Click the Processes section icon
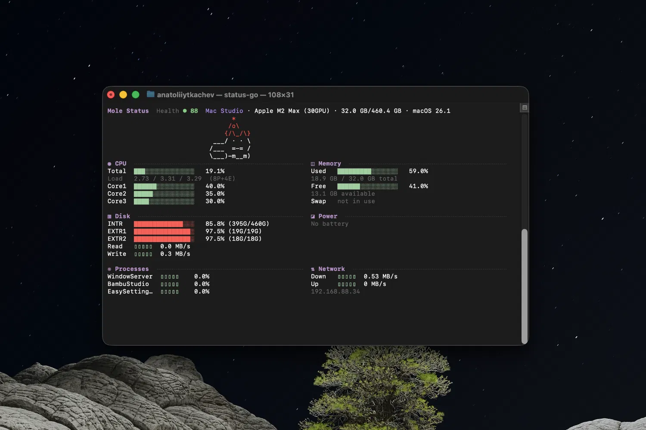The image size is (646, 430). click(x=109, y=269)
